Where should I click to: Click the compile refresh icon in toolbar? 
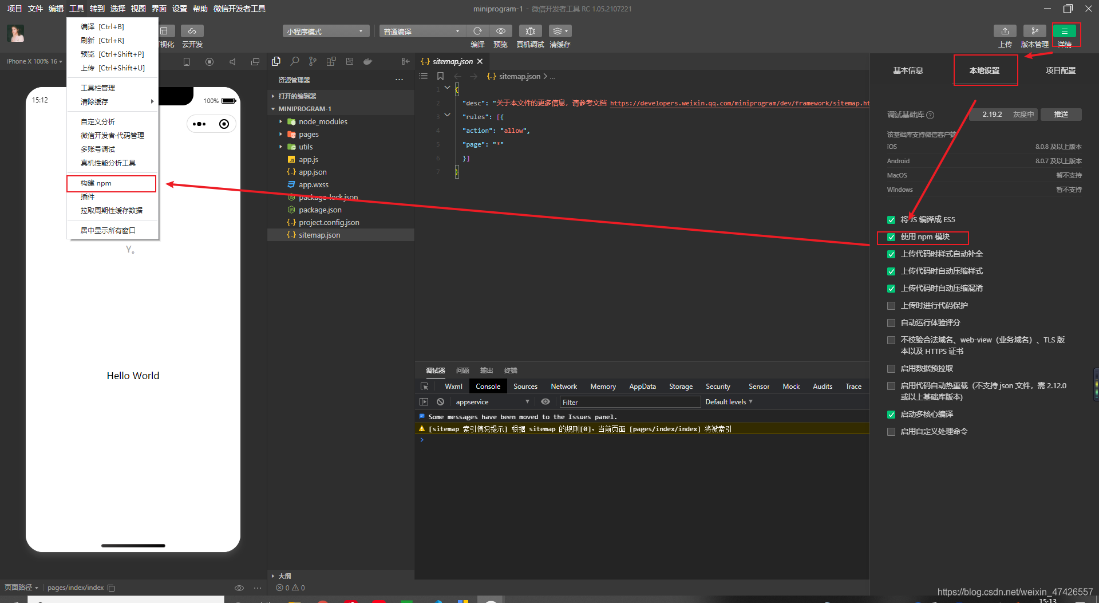coord(477,31)
